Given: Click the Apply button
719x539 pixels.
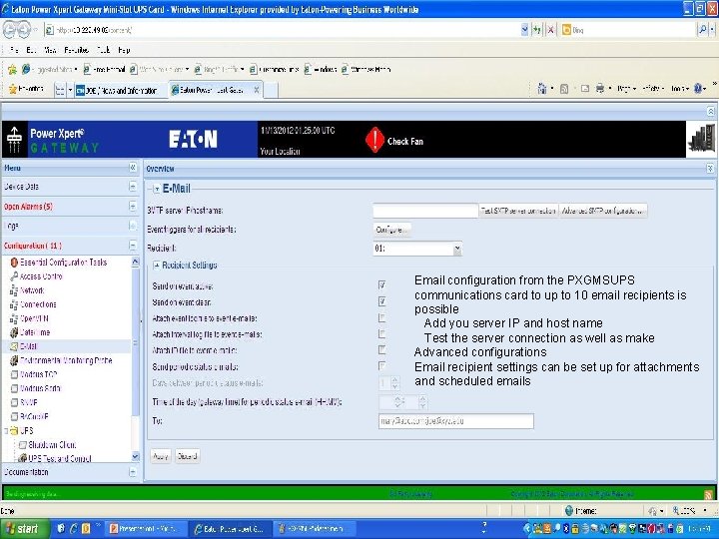Looking at the screenshot, I should (161, 456).
